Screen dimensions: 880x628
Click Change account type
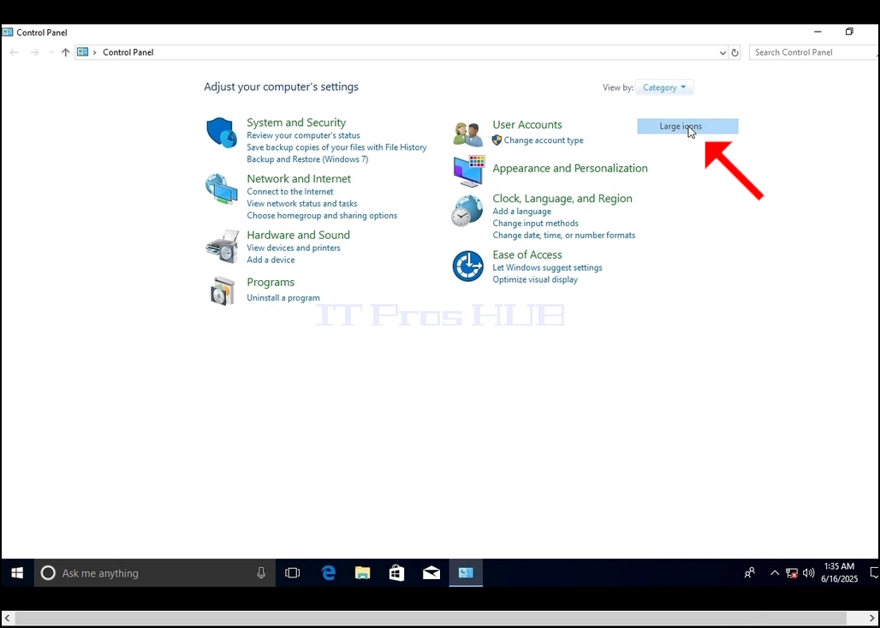(544, 141)
